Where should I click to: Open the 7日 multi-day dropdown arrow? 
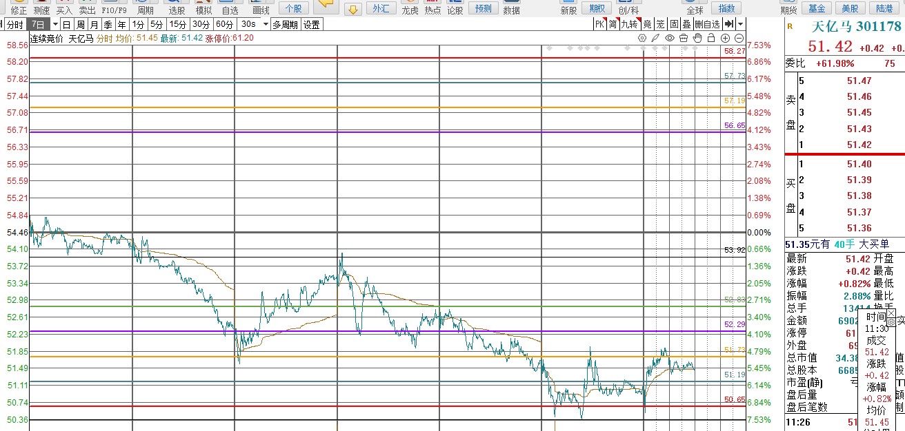pyautogui.click(x=54, y=24)
